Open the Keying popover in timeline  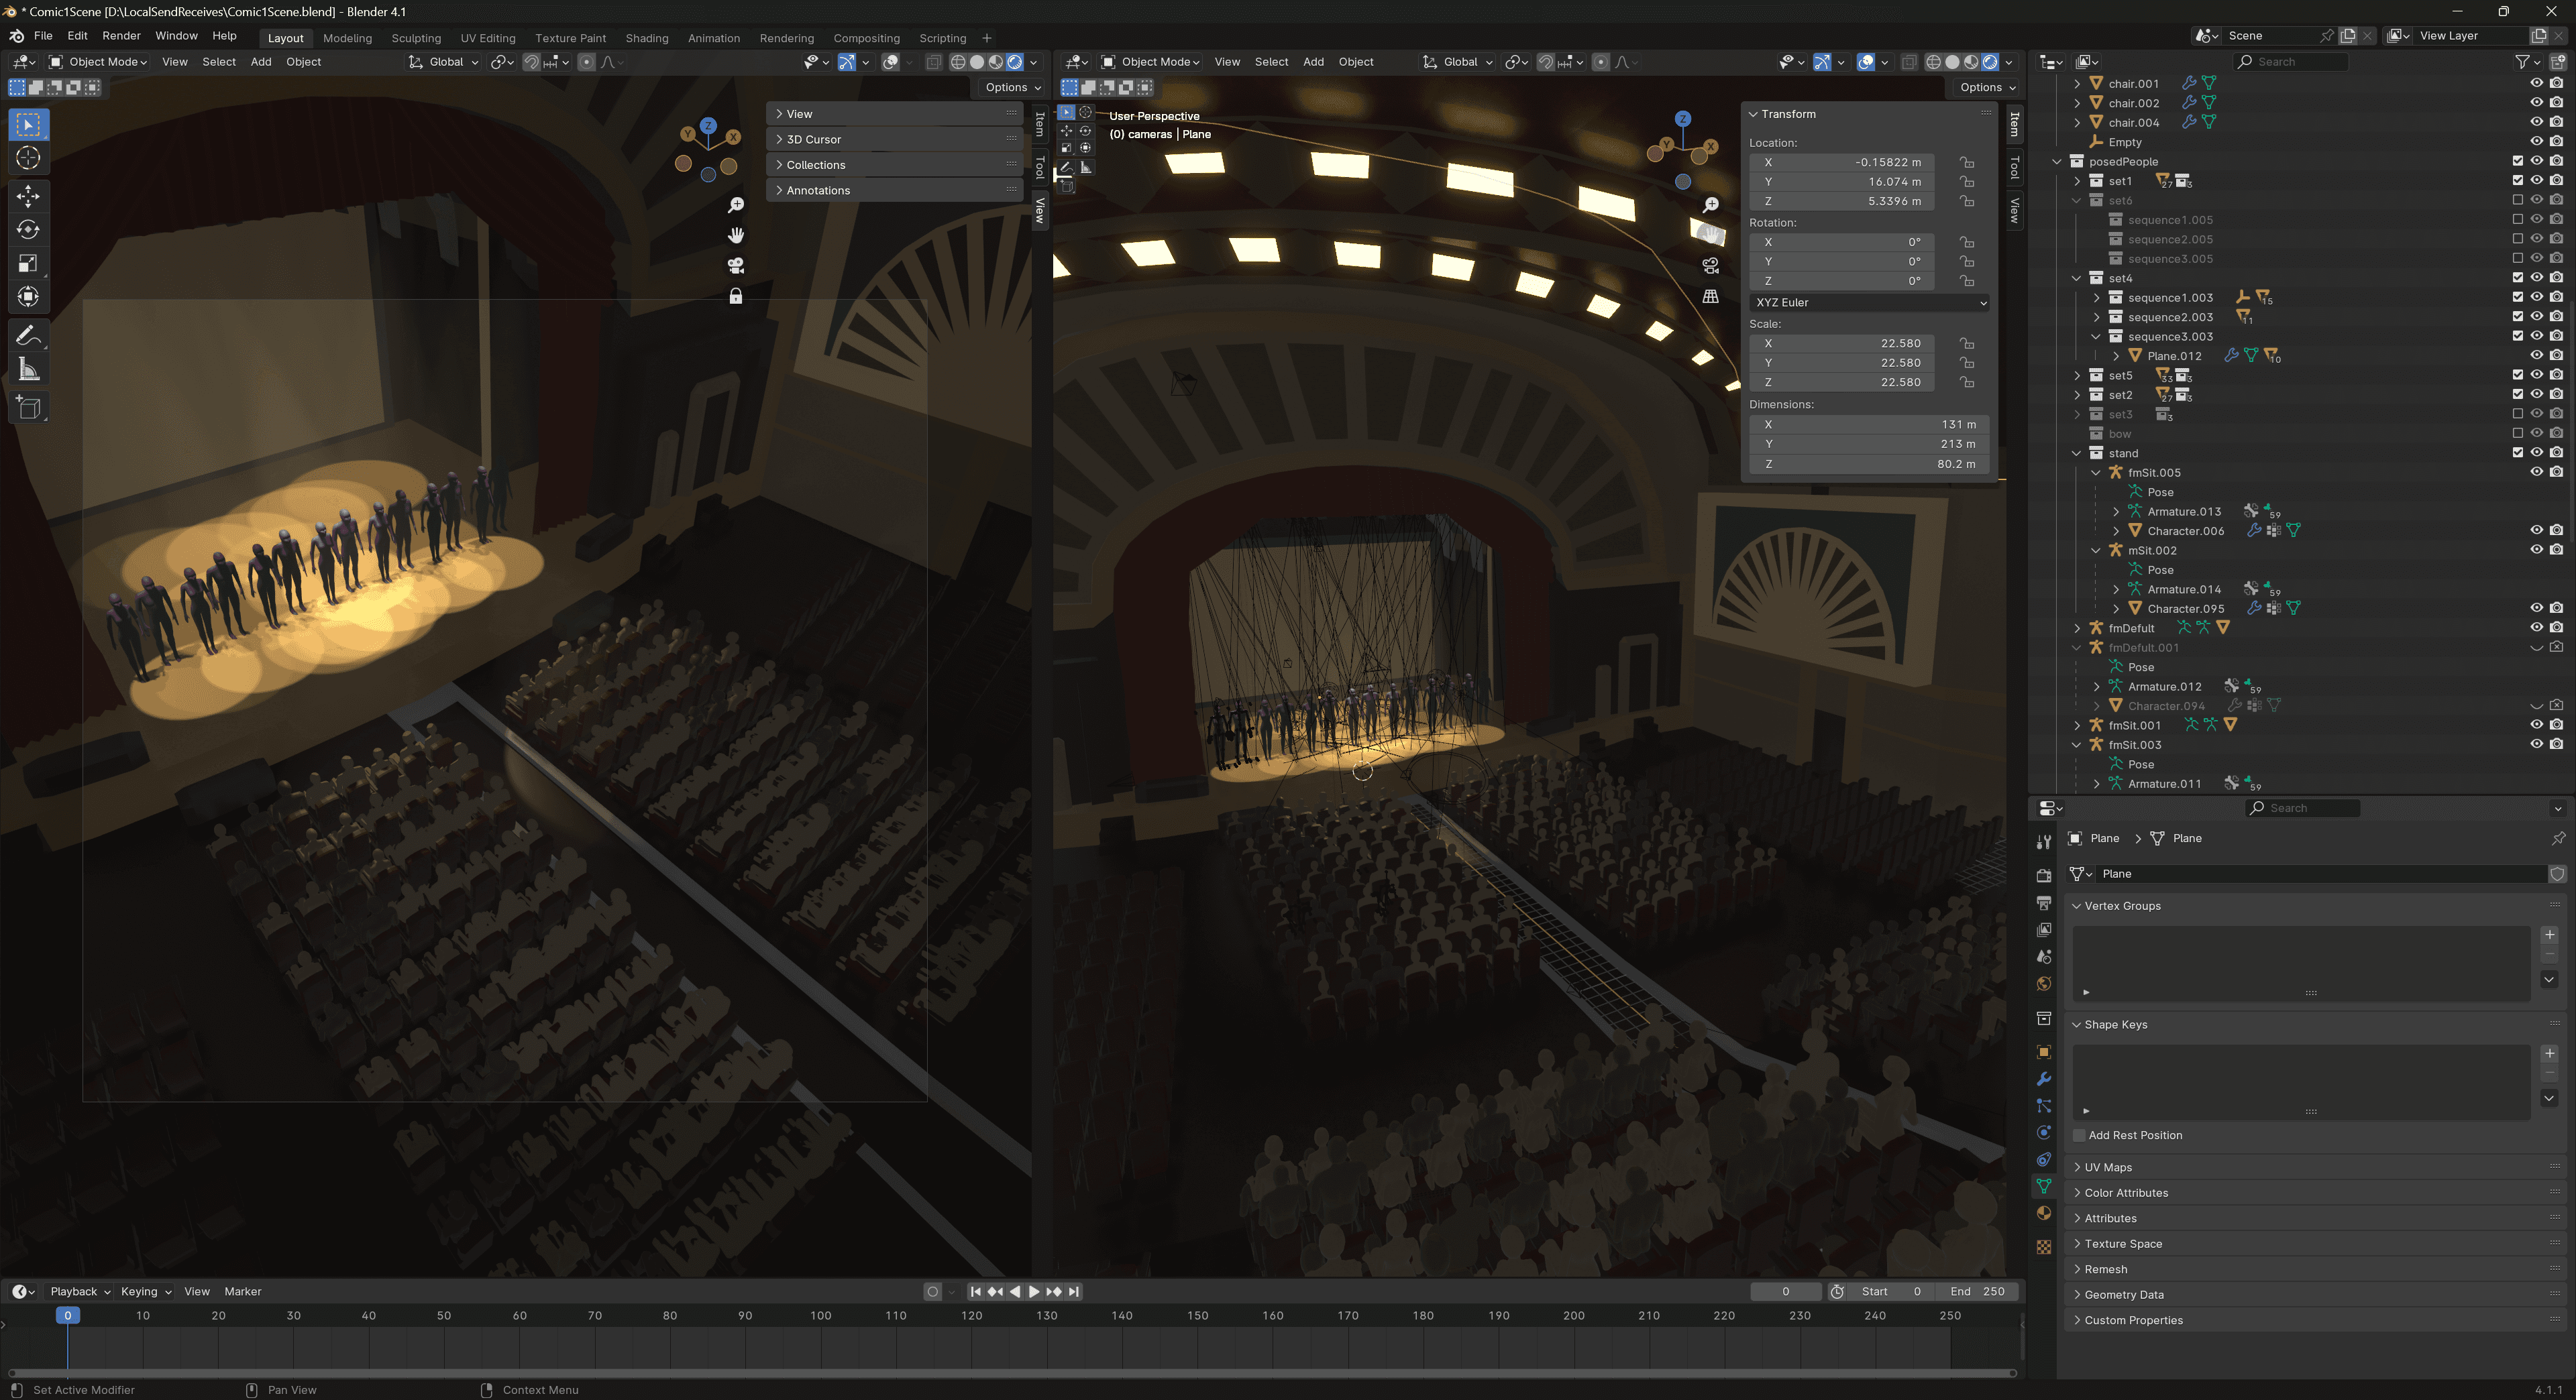coord(145,1291)
